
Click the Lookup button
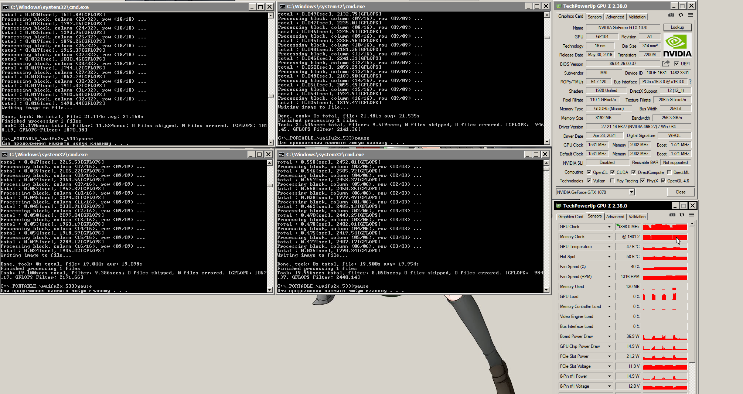(x=677, y=27)
